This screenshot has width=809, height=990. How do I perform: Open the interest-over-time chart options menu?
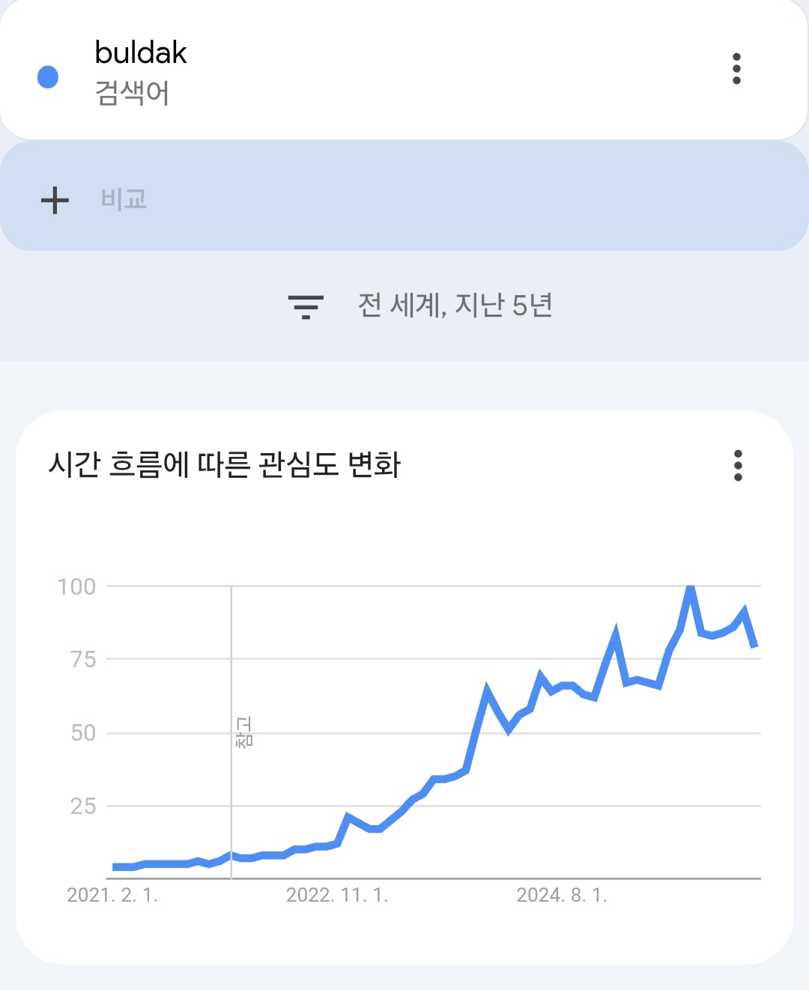[738, 465]
